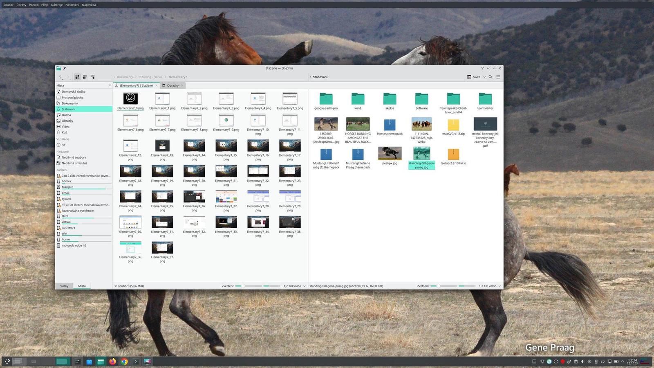Switch to the Obrazky tab
The width and height of the screenshot is (654, 368).
click(x=172, y=85)
